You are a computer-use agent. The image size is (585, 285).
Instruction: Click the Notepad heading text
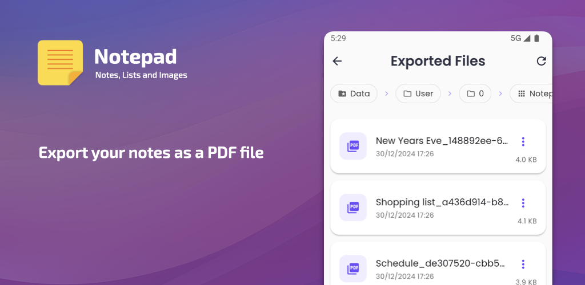[x=135, y=56]
